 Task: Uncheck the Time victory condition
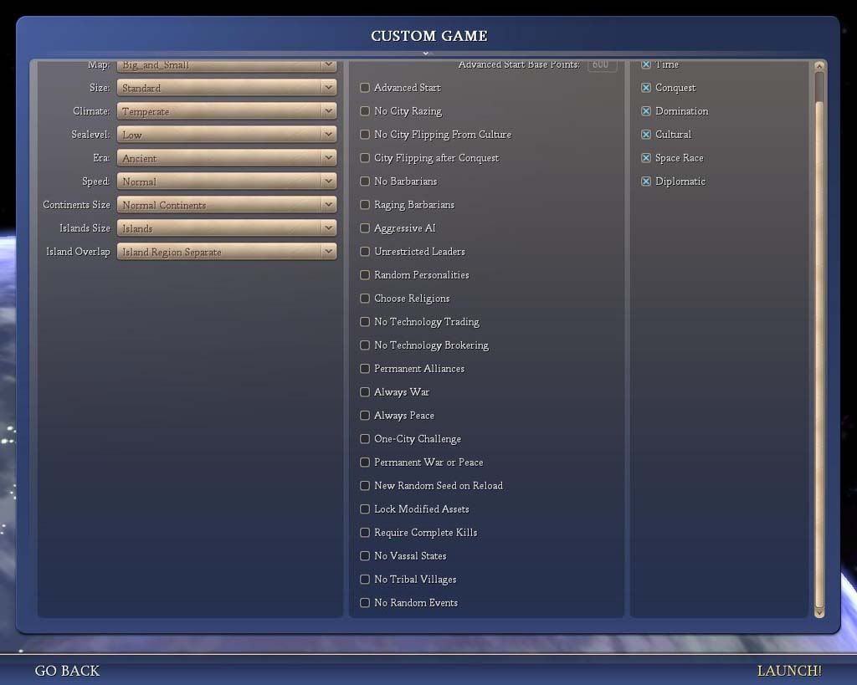coord(646,64)
